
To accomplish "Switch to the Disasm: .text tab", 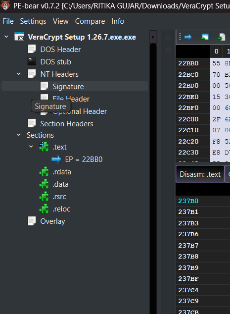I will 200,174.
